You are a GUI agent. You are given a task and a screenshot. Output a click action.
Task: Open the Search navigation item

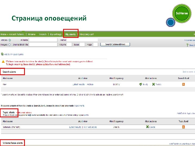43,34
